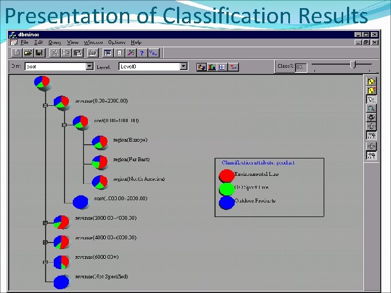Click the Copy toolbar icon

click(66, 53)
